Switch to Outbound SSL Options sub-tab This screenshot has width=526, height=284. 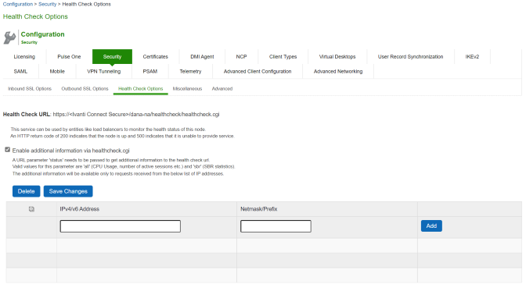pyautogui.click(x=85, y=89)
